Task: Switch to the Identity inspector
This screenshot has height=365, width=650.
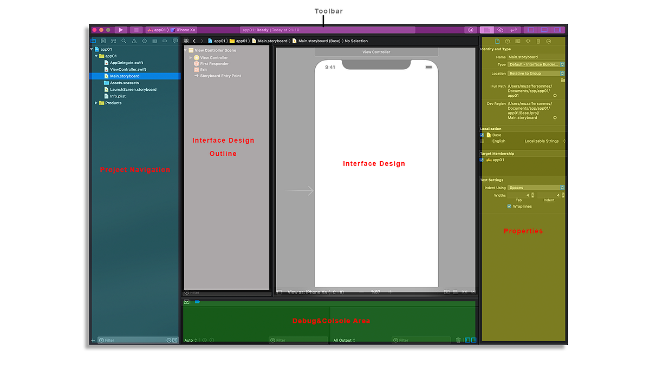Action: click(x=517, y=41)
